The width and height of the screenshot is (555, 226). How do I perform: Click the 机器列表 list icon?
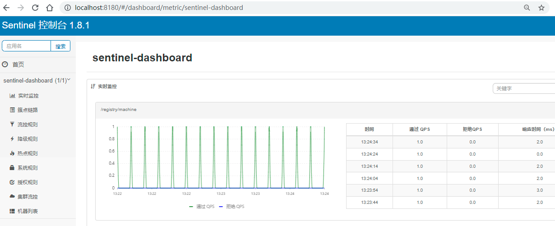pos(12,211)
